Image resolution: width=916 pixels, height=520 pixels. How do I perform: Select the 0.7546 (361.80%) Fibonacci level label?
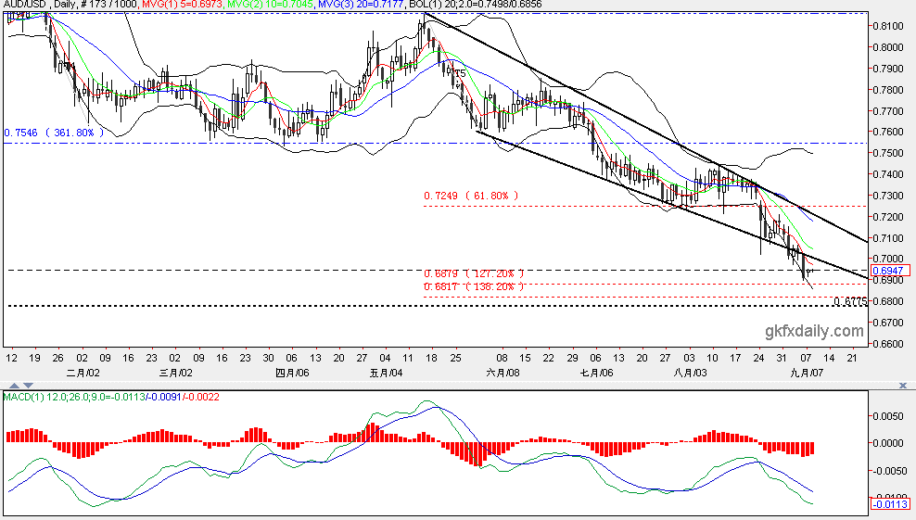point(54,133)
